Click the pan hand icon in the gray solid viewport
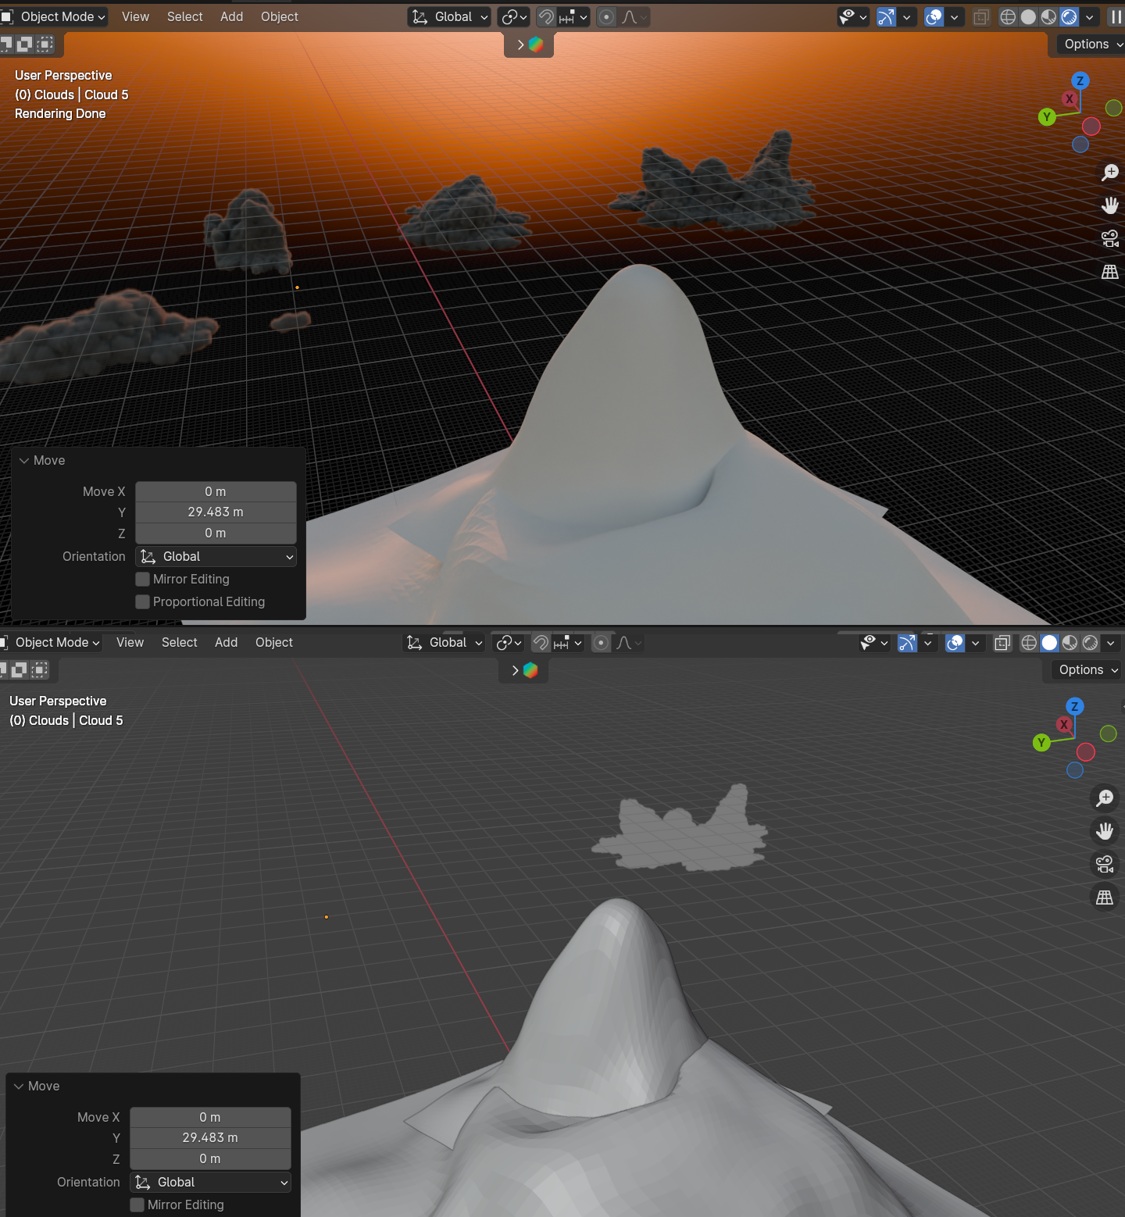This screenshot has width=1125, height=1217. [1104, 831]
